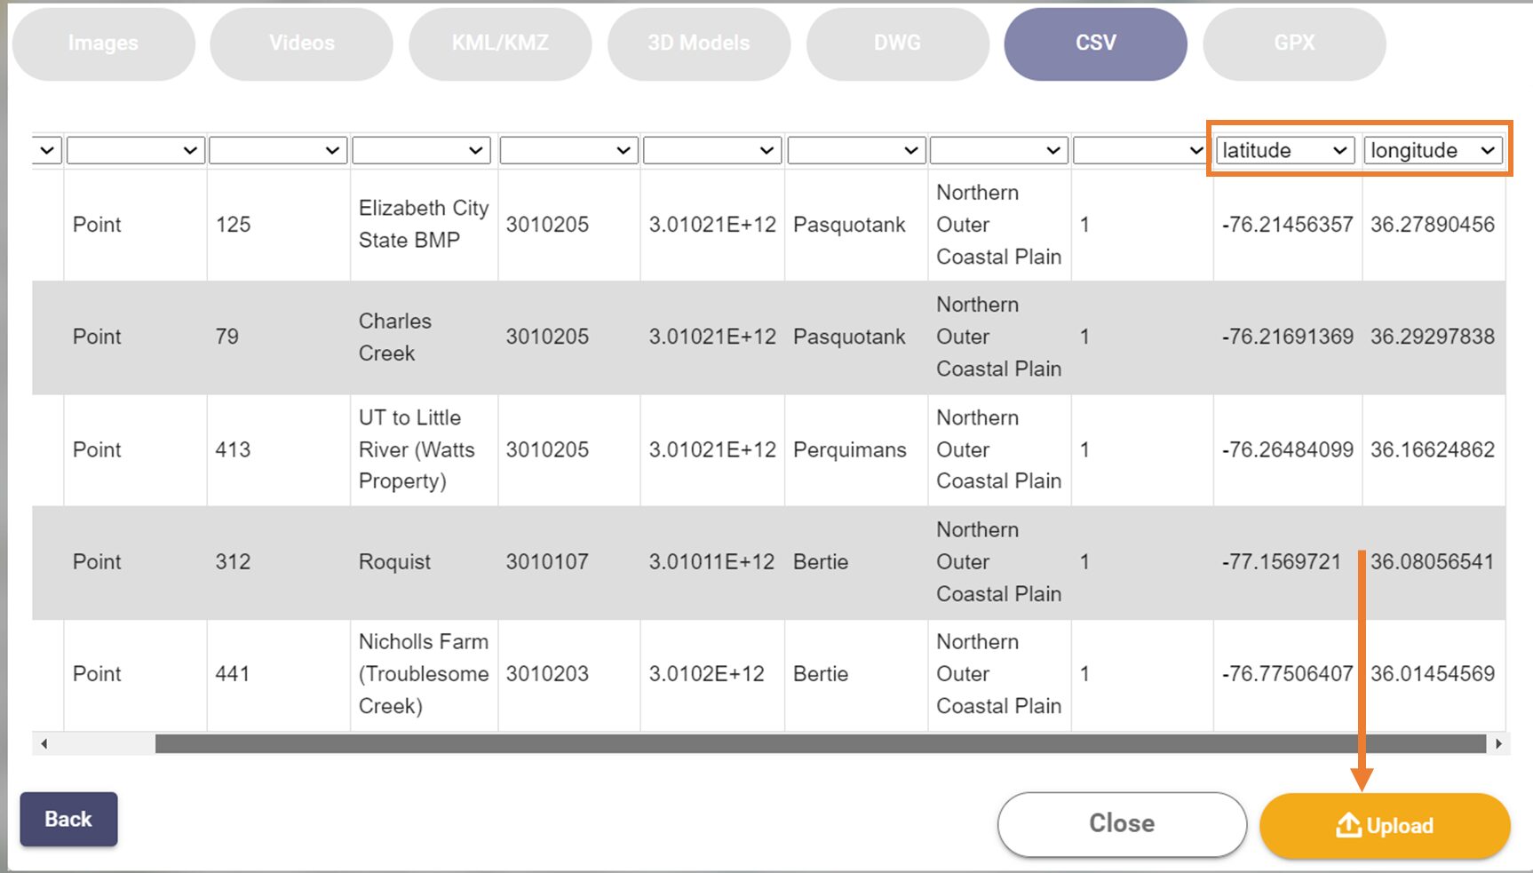Image resolution: width=1533 pixels, height=873 pixels.
Task: Select the CSV tab
Action: click(1096, 44)
